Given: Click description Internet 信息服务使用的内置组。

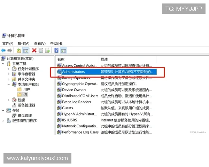Looking at the screenshot, I should point(126,120).
